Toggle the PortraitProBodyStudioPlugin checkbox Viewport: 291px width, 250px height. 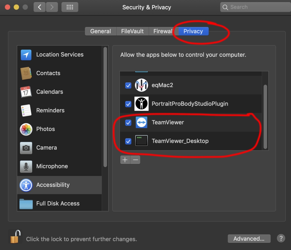coord(128,104)
